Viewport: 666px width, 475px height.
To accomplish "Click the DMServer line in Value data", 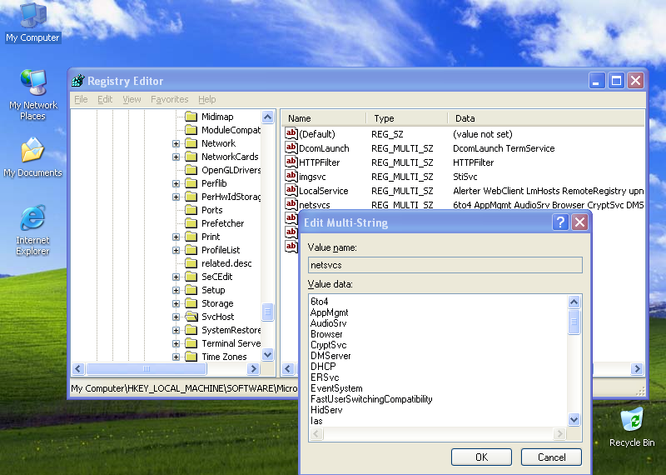I will [331, 356].
